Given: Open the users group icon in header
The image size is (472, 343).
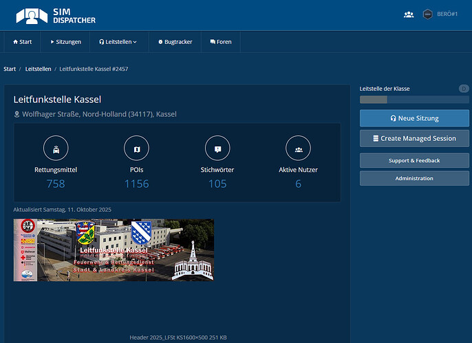Looking at the screenshot, I should 409,14.
